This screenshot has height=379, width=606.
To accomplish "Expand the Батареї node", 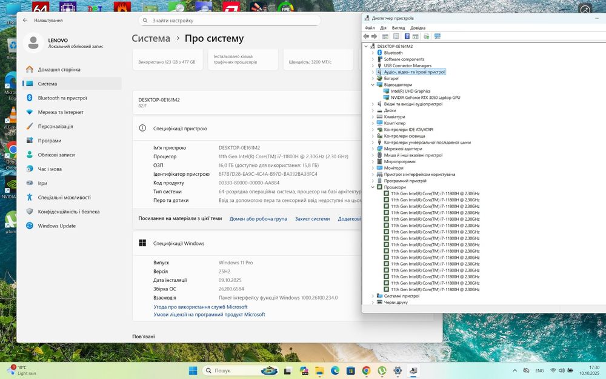I will click(373, 78).
